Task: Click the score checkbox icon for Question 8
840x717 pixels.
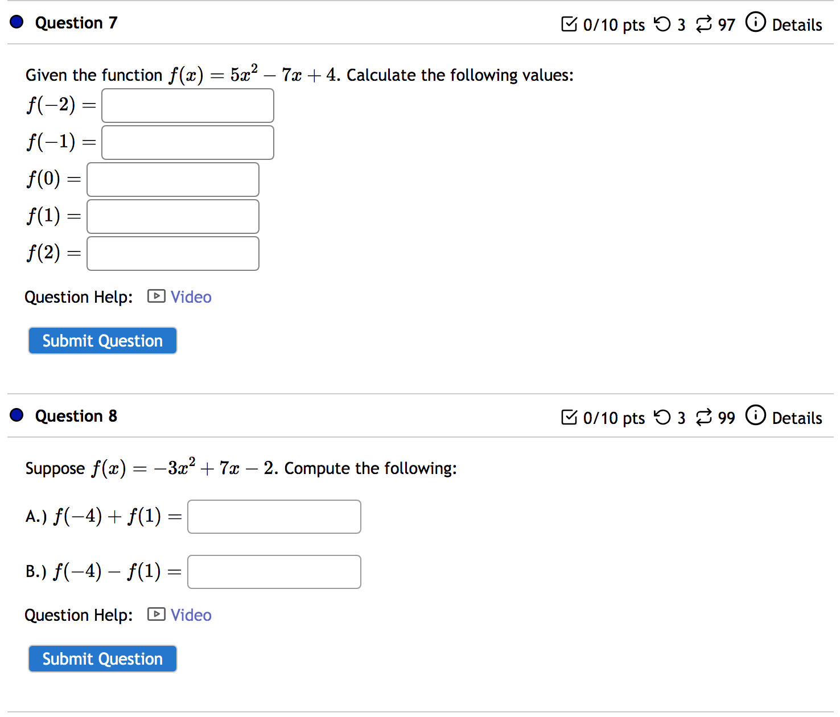Action: (569, 417)
